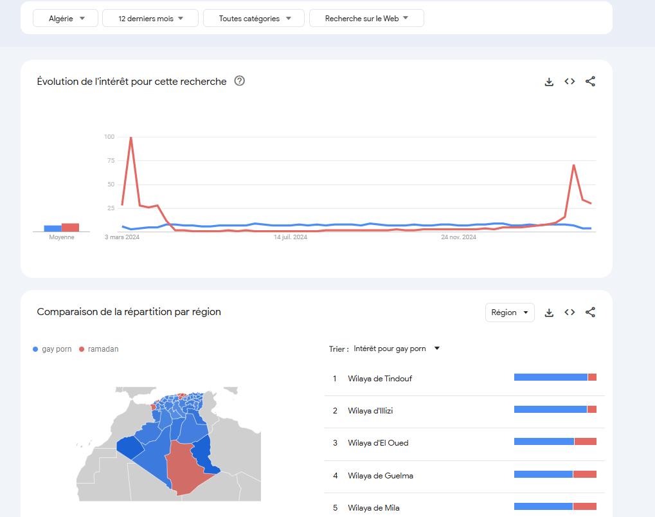The image size is (655, 517).
Task: Select Wilaya d'Illizi in the list
Action: point(370,411)
